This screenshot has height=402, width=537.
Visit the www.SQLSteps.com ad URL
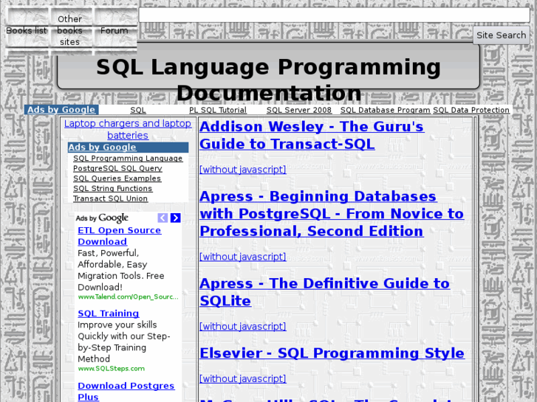click(x=112, y=369)
